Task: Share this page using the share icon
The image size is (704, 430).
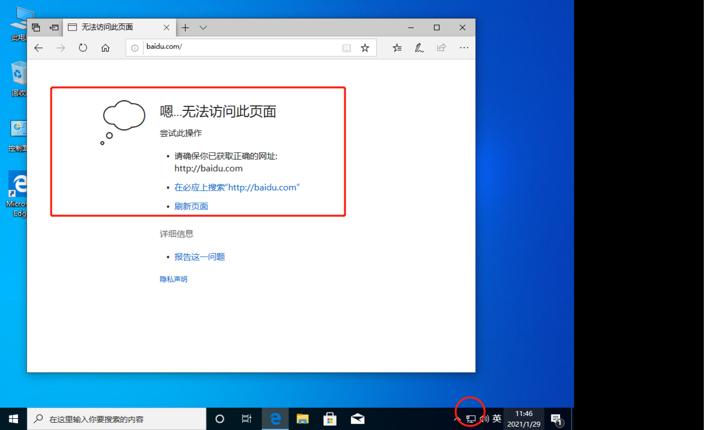Action: pyautogui.click(x=441, y=47)
